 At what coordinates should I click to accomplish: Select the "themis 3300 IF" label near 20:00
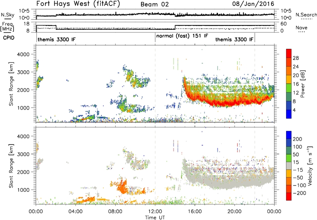(x=234, y=39)
